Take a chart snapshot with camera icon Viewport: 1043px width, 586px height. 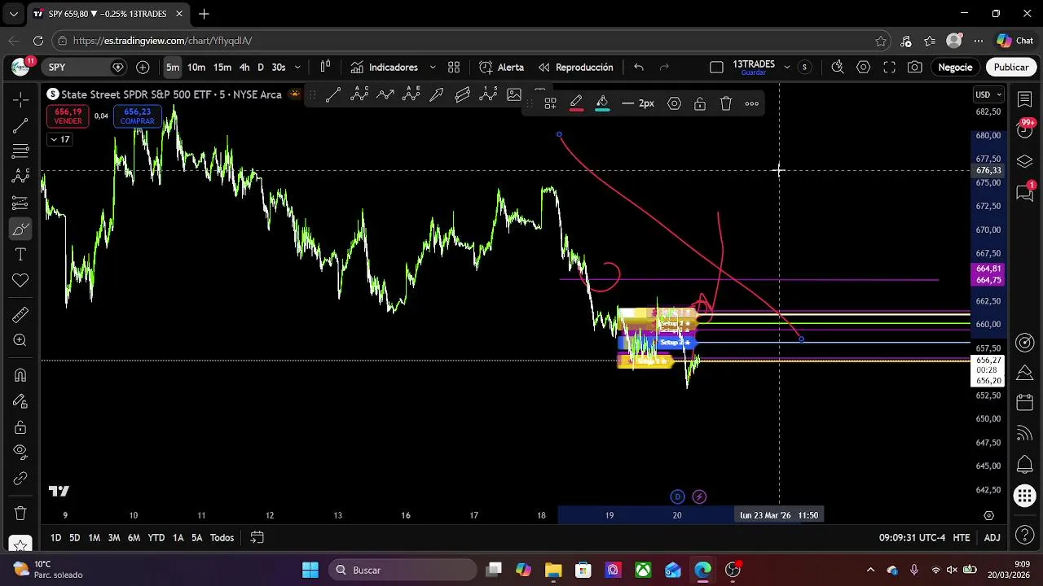(x=915, y=68)
